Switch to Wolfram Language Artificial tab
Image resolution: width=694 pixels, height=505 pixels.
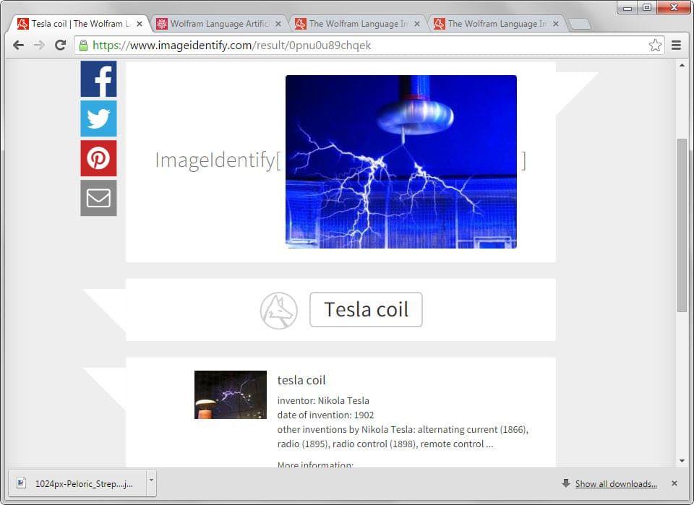[219, 24]
